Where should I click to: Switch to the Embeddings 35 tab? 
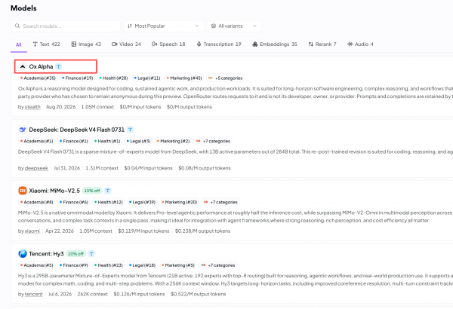coord(275,44)
